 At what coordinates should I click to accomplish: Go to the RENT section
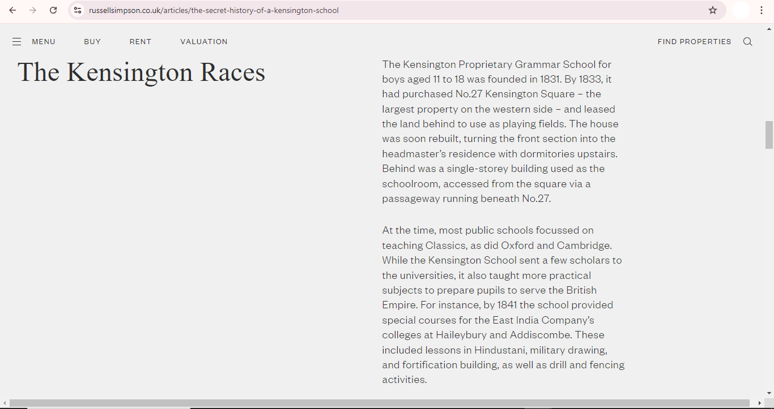[x=141, y=42]
